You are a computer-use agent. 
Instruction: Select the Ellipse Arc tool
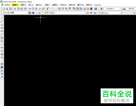coord(2,51)
